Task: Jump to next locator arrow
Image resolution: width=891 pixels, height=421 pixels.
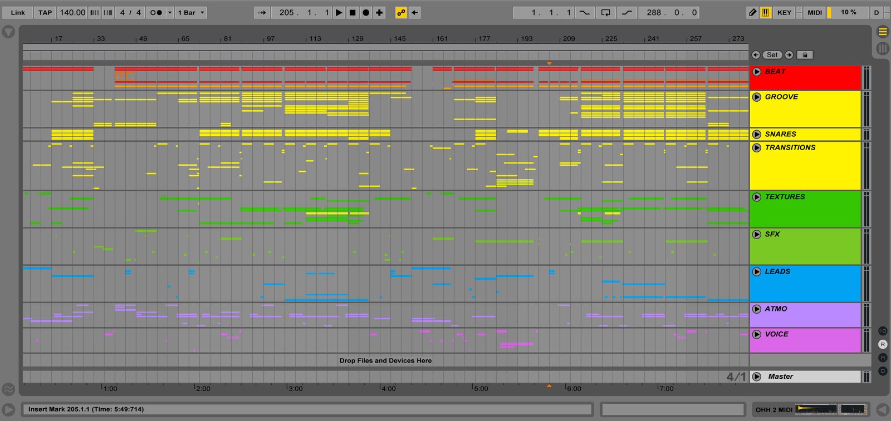Action: click(x=789, y=55)
